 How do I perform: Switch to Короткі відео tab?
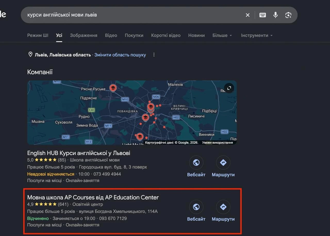pos(166,35)
